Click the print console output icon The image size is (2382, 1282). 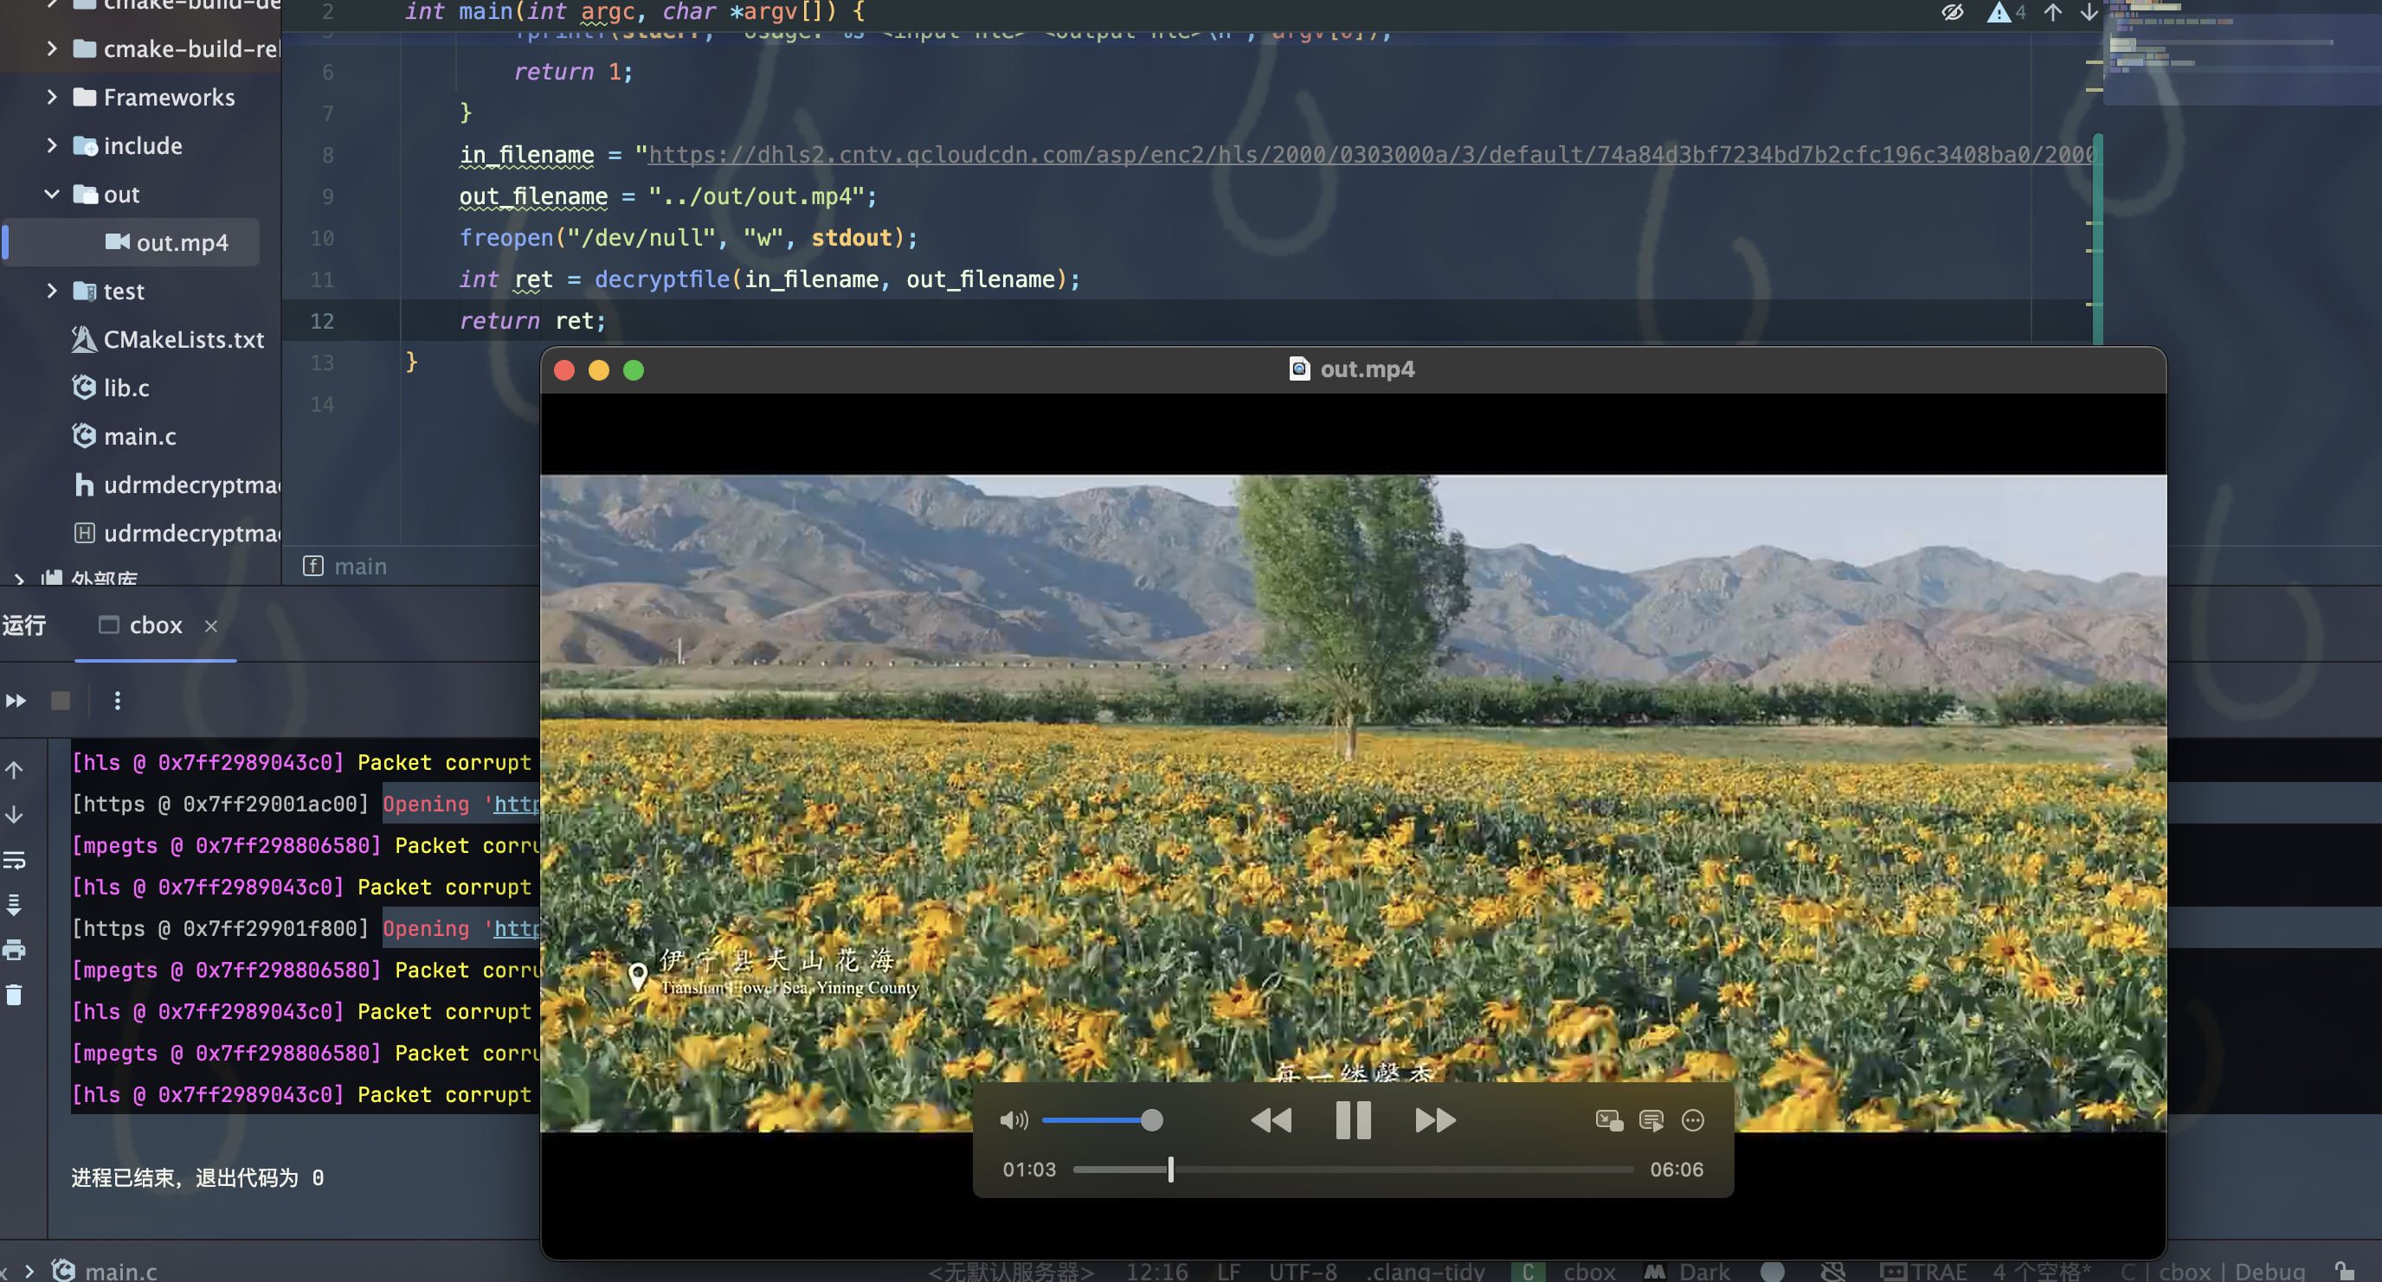click(x=15, y=949)
